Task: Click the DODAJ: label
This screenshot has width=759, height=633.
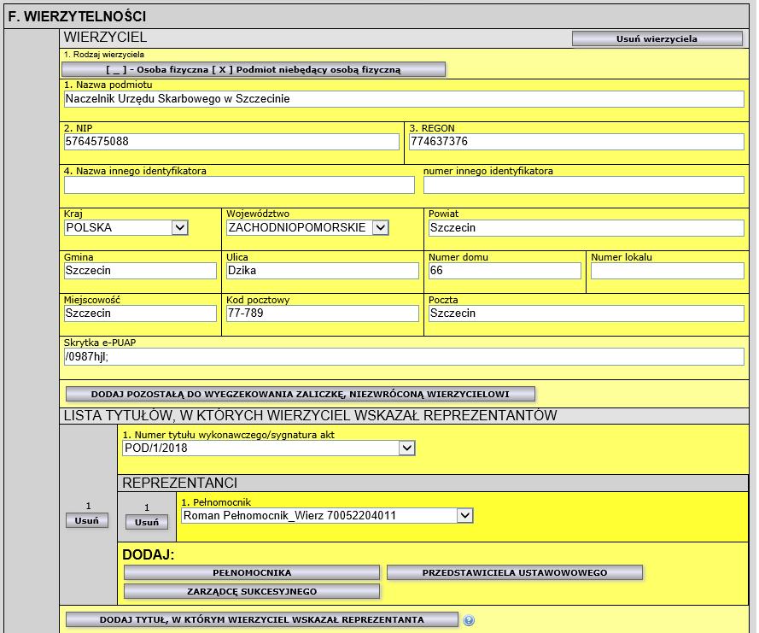Action: 148,554
